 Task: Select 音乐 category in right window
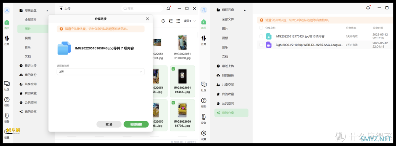point(225,47)
